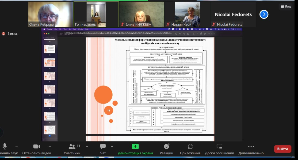
Task: Expand audio options arrow next to microphone
Action: pyautogui.click(x=17, y=147)
